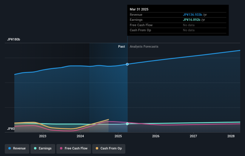Toggle the Revenue legend button
This screenshot has width=245, height=156.
coord(17,149)
